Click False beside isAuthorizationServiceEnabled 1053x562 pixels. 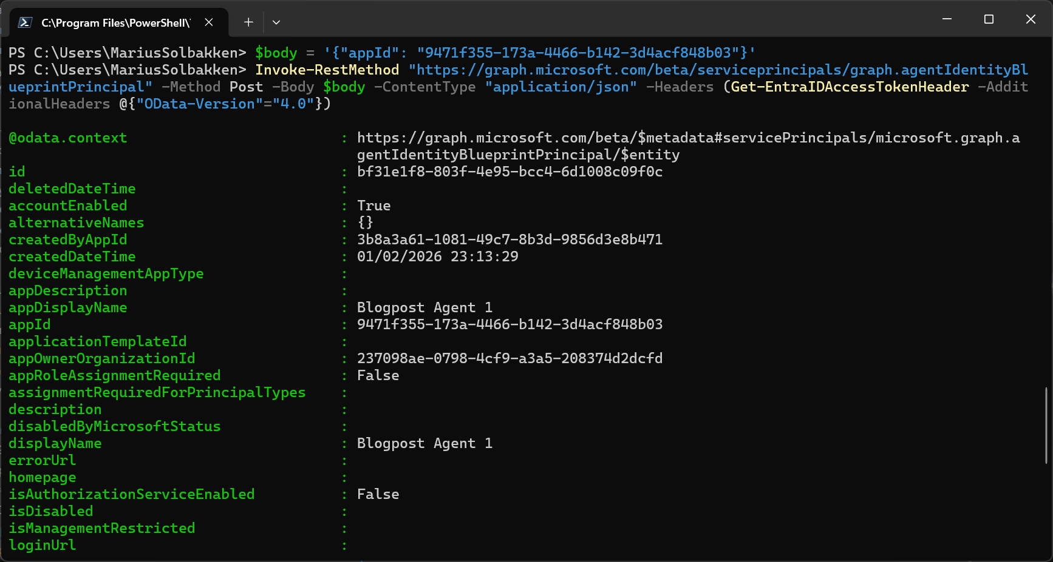point(378,495)
